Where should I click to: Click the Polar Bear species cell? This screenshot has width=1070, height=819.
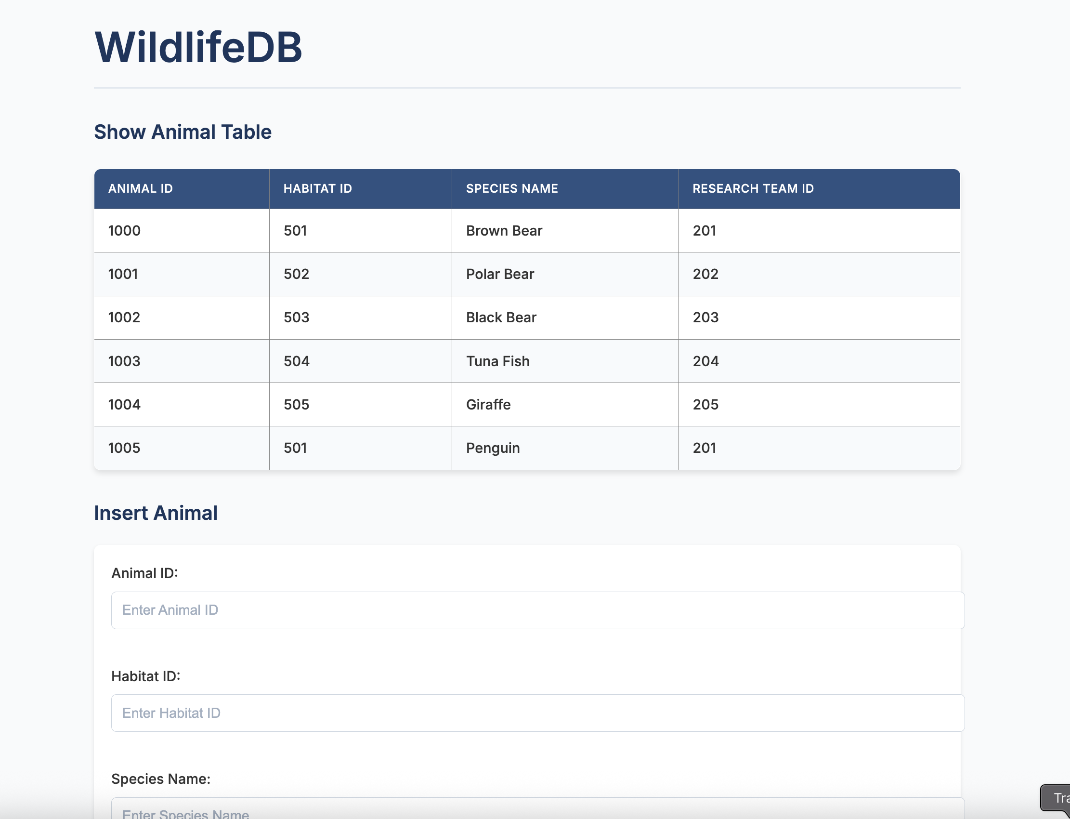point(565,274)
